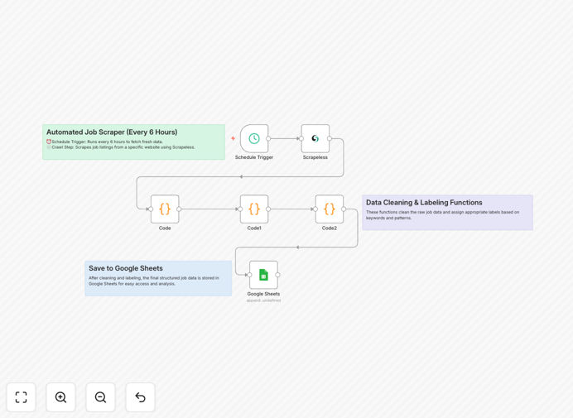Click the red trigger spark icon
Screen dimensions: 573x418
point(234,138)
